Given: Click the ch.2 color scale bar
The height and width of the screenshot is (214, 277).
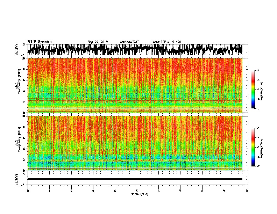Looking at the screenshot, I should (253, 147).
